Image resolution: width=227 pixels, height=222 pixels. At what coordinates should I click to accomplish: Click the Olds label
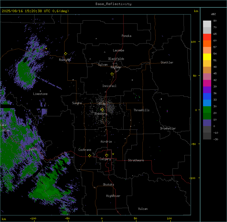(102, 104)
